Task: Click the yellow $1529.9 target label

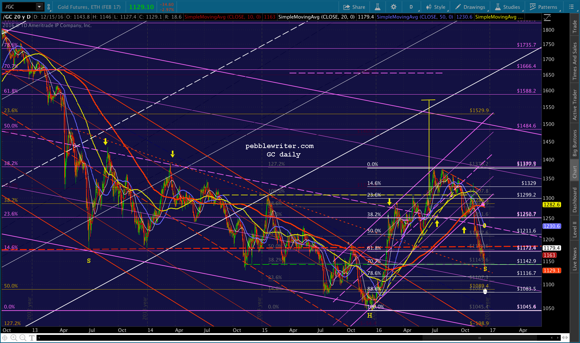Action: [x=479, y=111]
